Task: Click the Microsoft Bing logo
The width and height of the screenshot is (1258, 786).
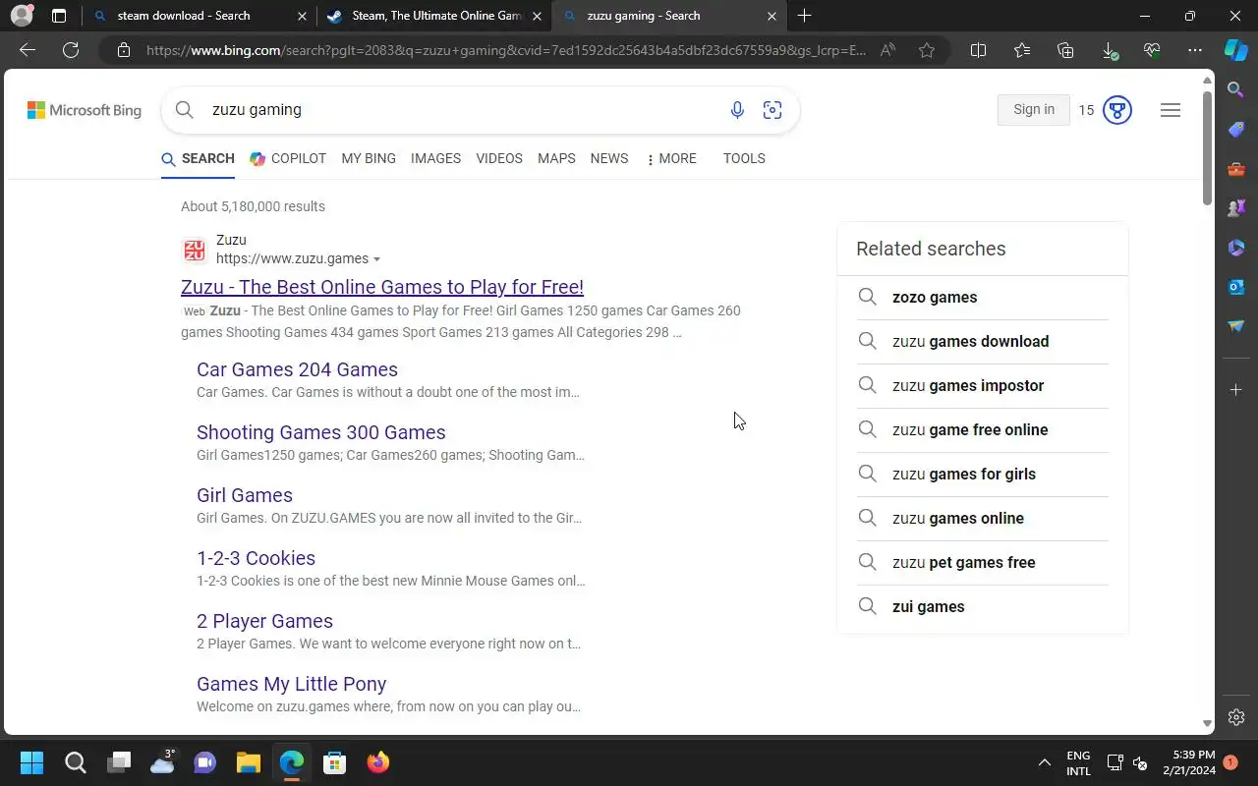Action: click(85, 110)
